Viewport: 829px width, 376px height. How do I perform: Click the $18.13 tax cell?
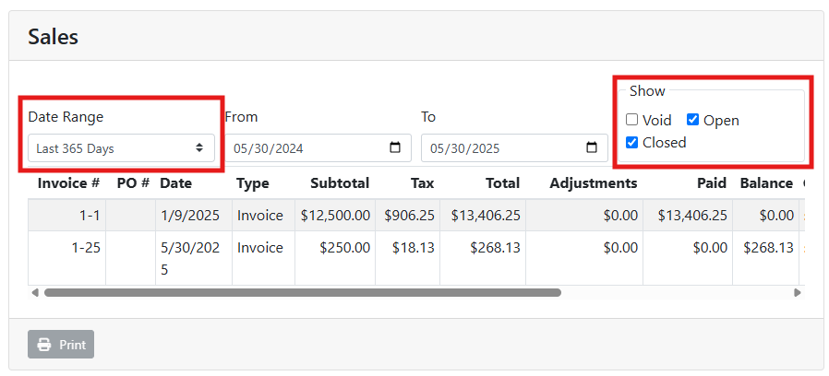click(408, 258)
